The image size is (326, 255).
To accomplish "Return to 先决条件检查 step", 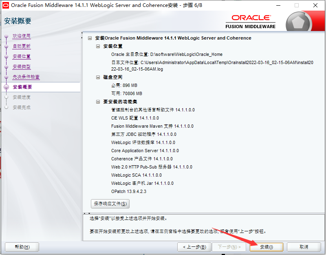I will click(26, 77).
